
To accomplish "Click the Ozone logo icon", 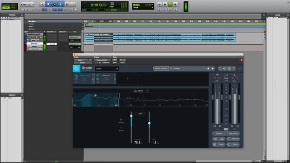I will [x=77, y=68].
